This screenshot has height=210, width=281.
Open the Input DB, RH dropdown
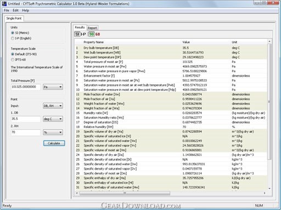tap(53, 106)
